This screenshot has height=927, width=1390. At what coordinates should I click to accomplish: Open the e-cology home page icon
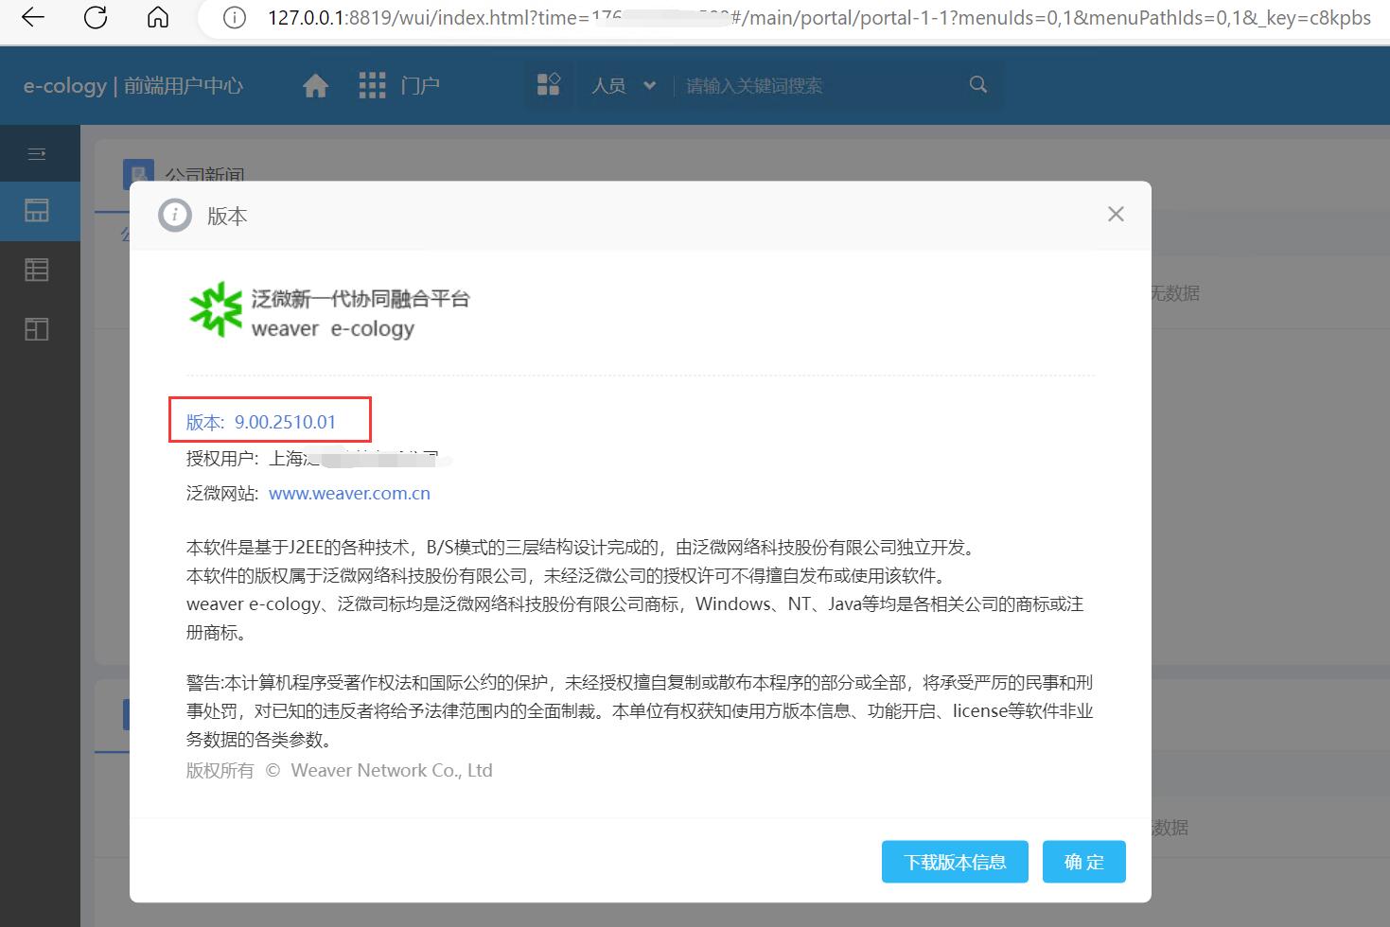point(315,86)
